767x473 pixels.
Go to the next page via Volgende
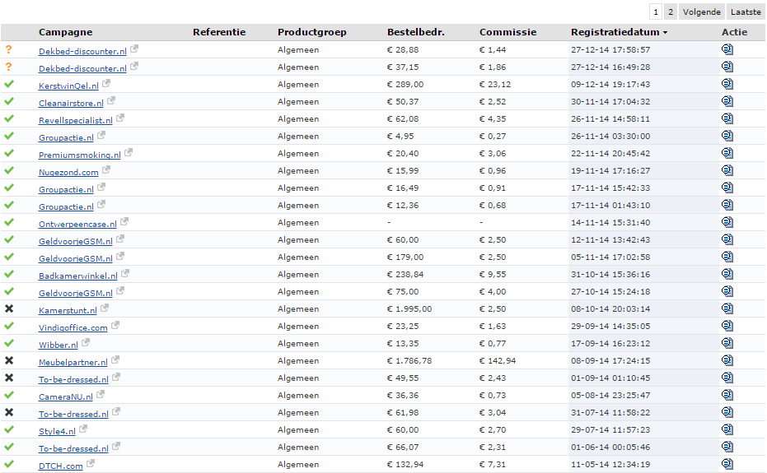(x=701, y=12)
